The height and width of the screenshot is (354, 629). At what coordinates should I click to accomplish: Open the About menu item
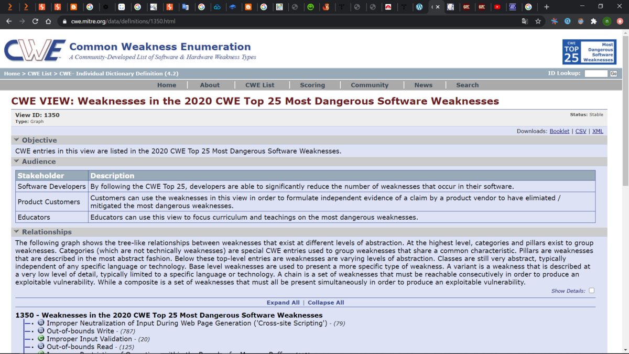point(210,85)
